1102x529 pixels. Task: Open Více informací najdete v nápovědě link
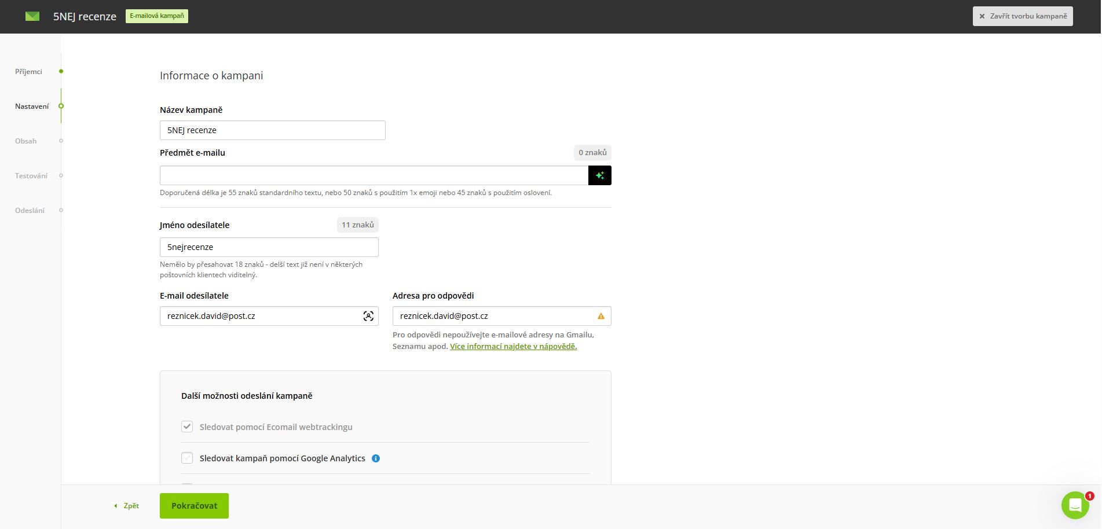514,346
